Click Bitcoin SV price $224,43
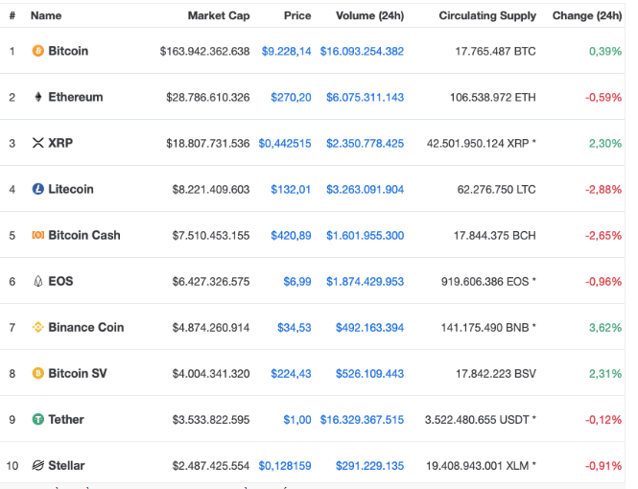638x489 pixels. click(x=291, y=374)
